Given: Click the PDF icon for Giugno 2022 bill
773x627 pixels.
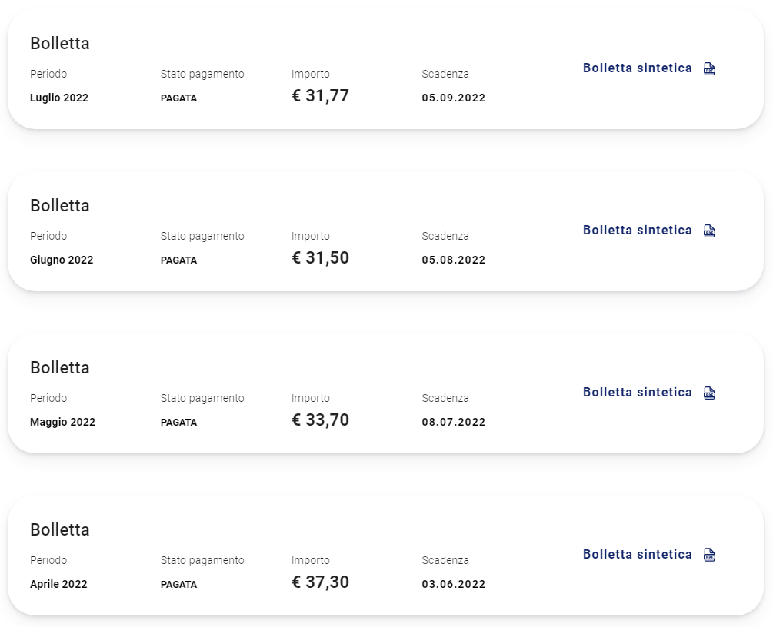Looking at the screenshot, I should click(709, 231).
